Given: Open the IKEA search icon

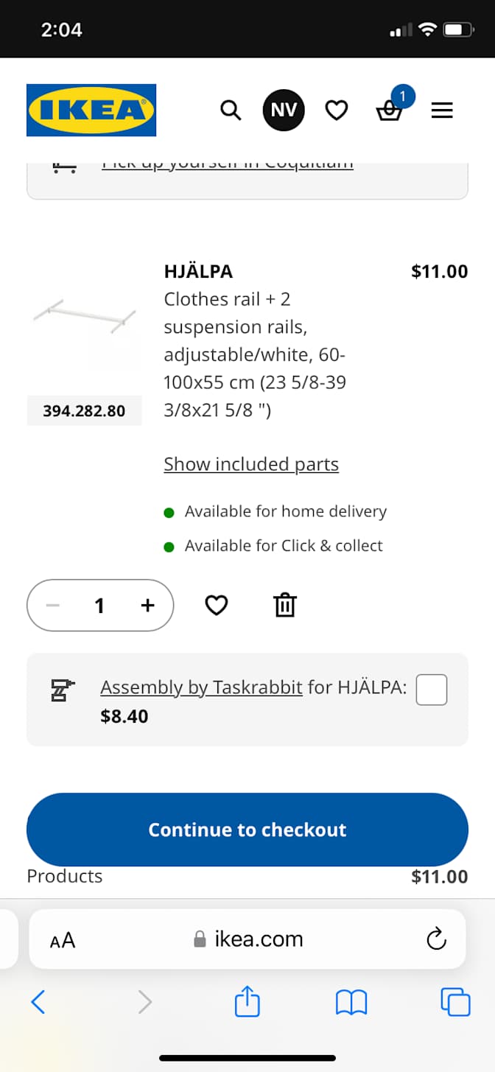Looking at the screenshot, I should pyautogui.click(x=231, y=111).
